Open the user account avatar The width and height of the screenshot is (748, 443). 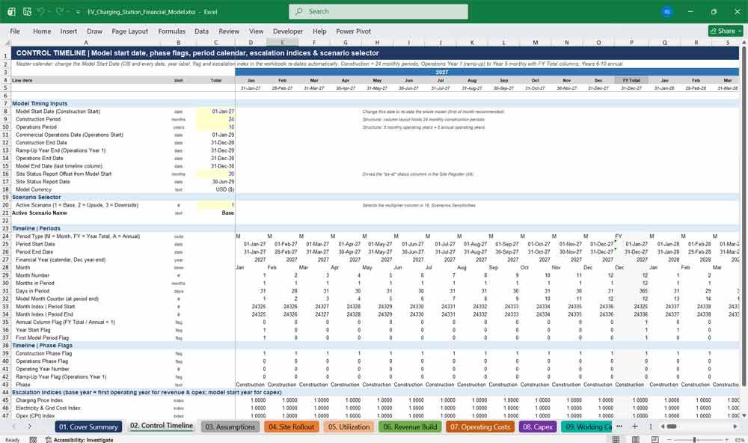click(x=667, y=12)
